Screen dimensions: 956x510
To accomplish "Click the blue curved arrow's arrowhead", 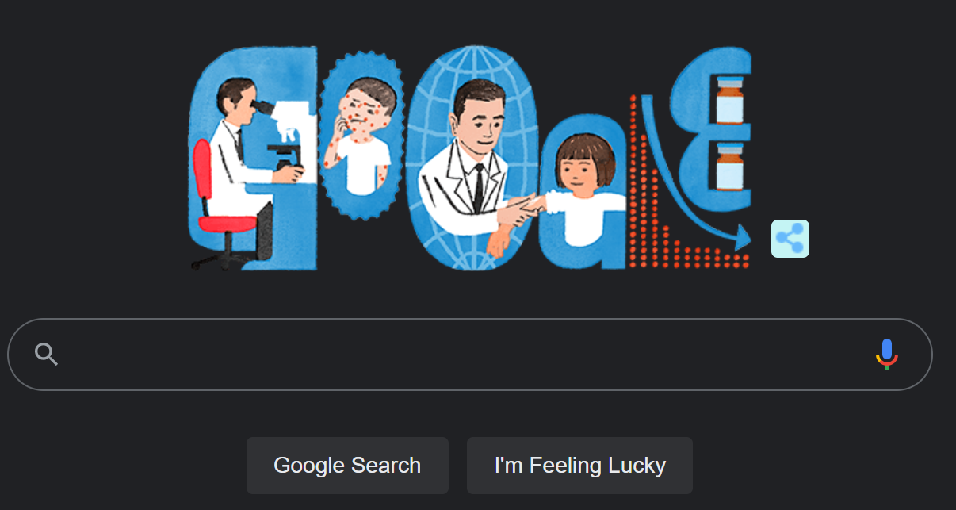I will point(741,236).
